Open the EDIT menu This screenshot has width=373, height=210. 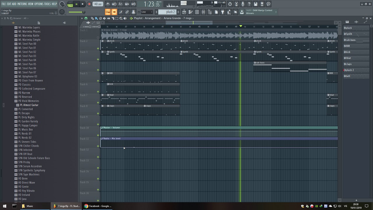(x=9, y=4)
